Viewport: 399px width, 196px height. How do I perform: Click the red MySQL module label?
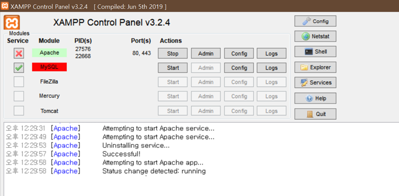point(49,67)
